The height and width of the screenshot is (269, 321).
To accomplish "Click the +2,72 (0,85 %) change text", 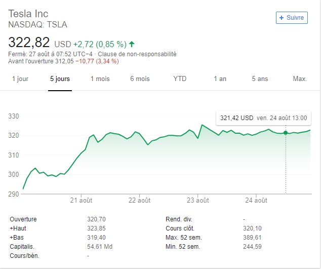I will coord(100,44).
